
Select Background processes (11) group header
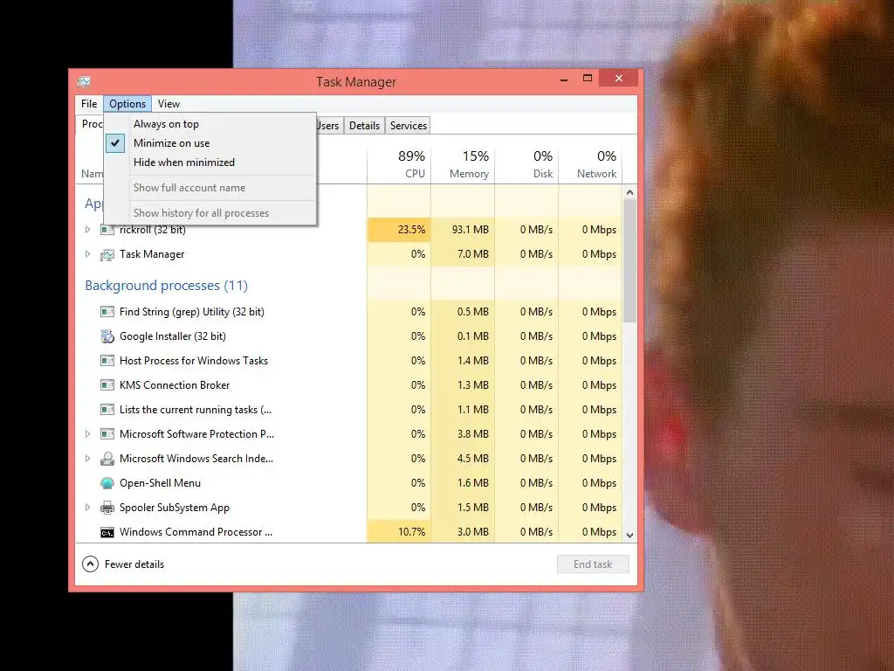(x=167, y=286)
